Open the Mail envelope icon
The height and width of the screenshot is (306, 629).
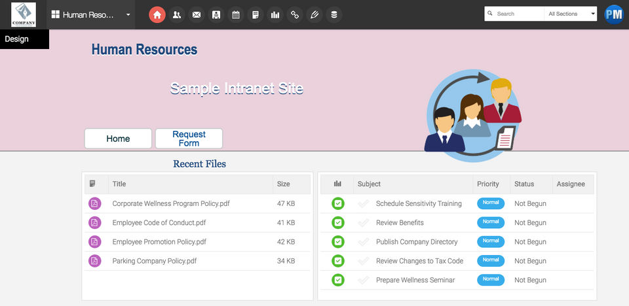pyautogui.click(x=196, y=15)
